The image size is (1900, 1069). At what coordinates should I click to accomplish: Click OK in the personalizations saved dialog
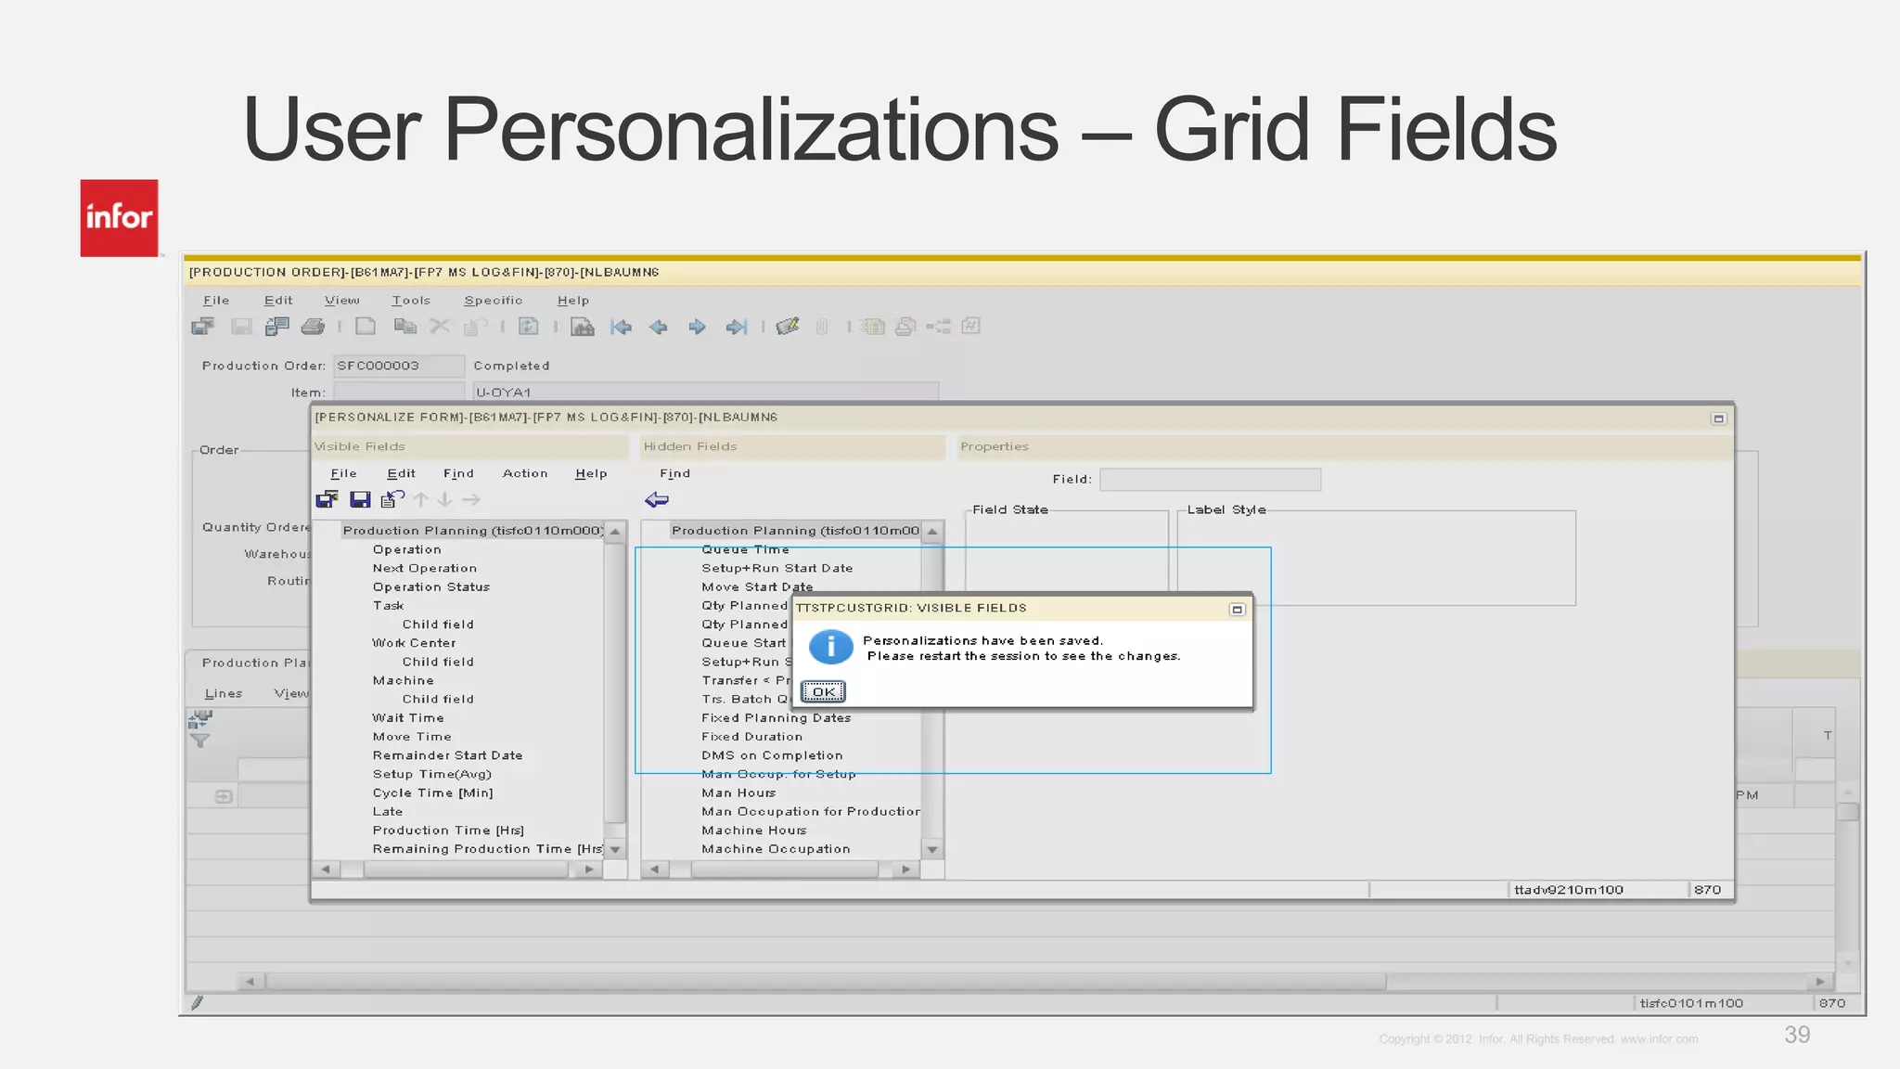(x=823, y=692)
